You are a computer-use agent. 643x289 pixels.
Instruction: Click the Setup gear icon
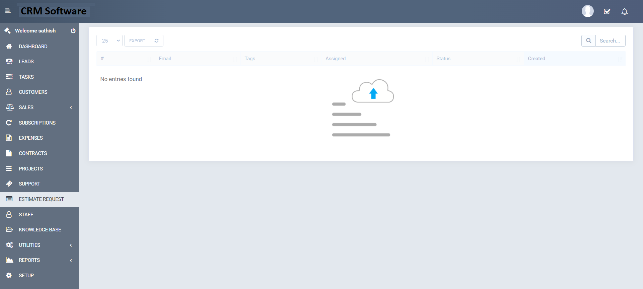point(9,275)
